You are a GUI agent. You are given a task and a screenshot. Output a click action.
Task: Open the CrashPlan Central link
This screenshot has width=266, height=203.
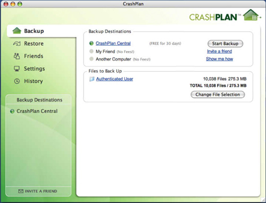click(x=113, y=43)
